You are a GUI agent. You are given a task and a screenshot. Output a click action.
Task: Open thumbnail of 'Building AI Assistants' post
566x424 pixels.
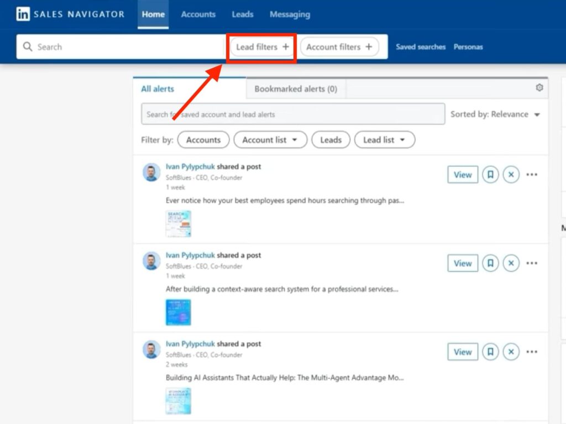tap(179, 401)
